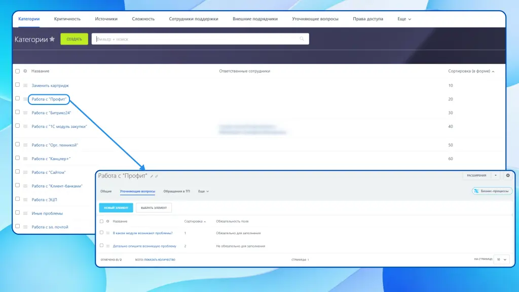Open the Внешние подрядчики tab
Viewport: 519px width, 292px height.
click(x=255, y=19)
